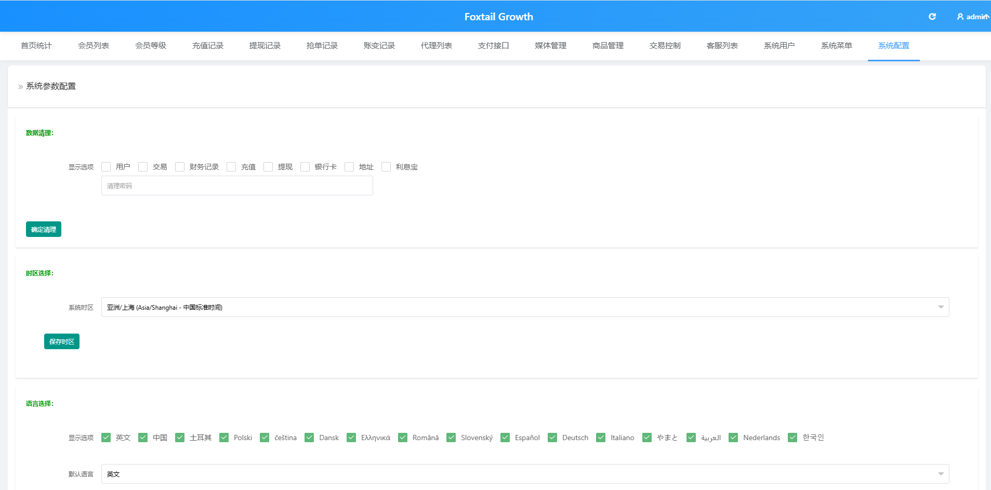The image size is (991, 490).
Task: Switch to 会员等级 tab
Action: click(x=151, y=46)
